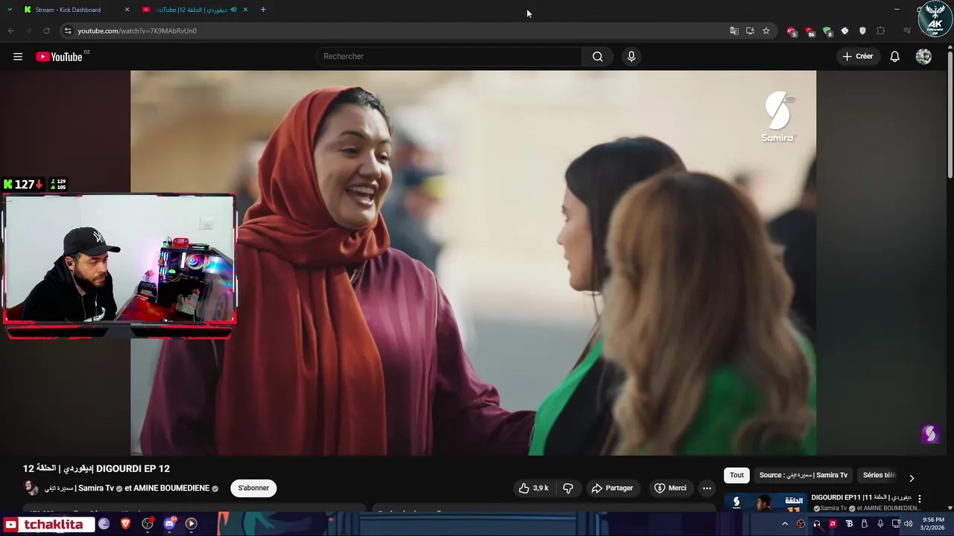Click the main video player to pause
954x536 pixels.
coord(473,263)
